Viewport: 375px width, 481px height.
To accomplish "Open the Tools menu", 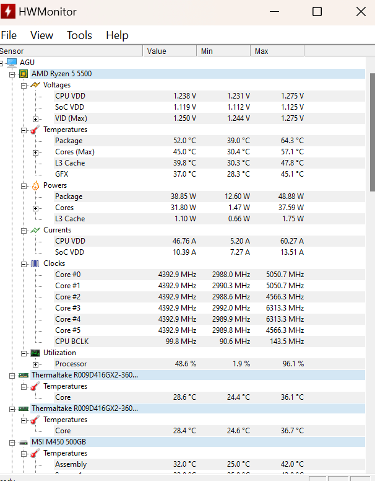I will tap(79, 35).
